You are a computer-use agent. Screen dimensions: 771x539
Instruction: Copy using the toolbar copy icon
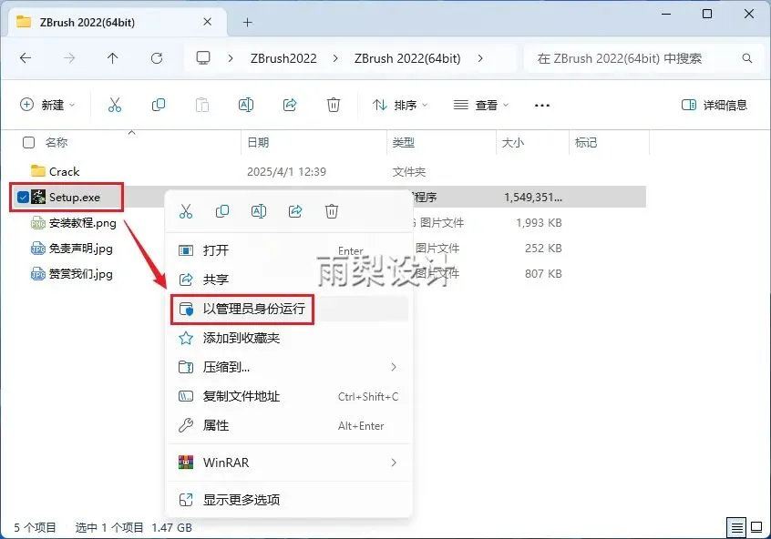tap(159, 105)
